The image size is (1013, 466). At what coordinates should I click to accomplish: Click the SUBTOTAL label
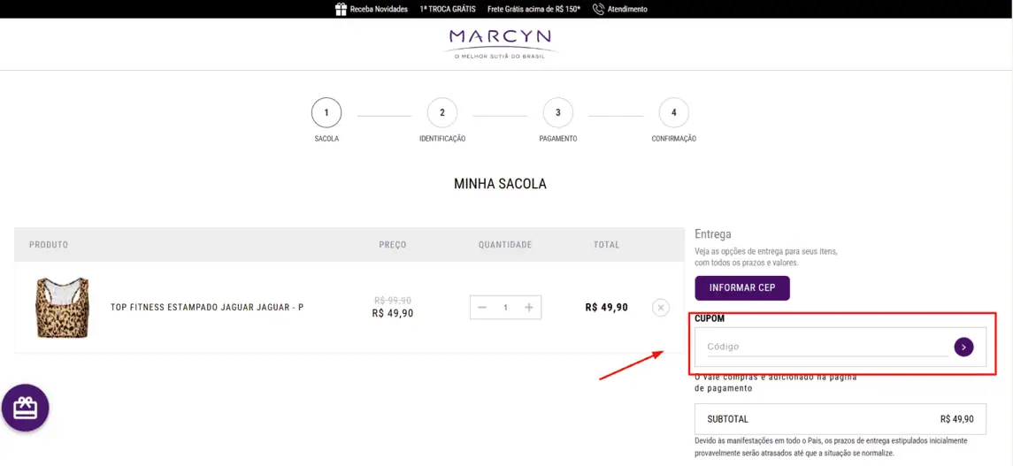click(727, 419)
